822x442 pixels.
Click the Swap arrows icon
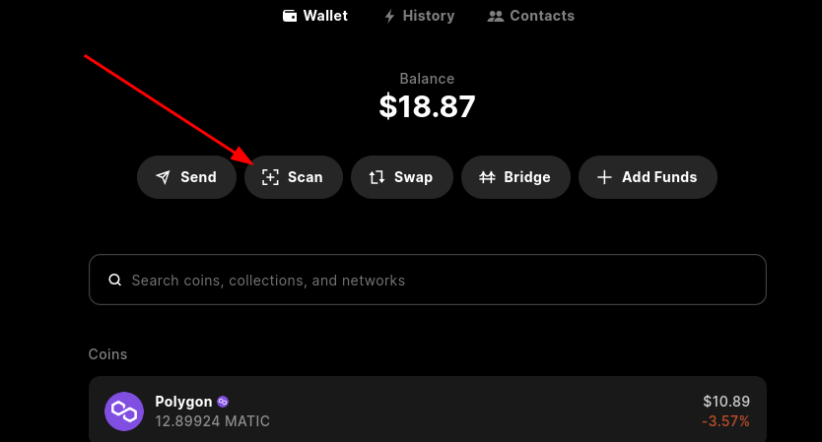pyautogui.click(x=377, y=177)
